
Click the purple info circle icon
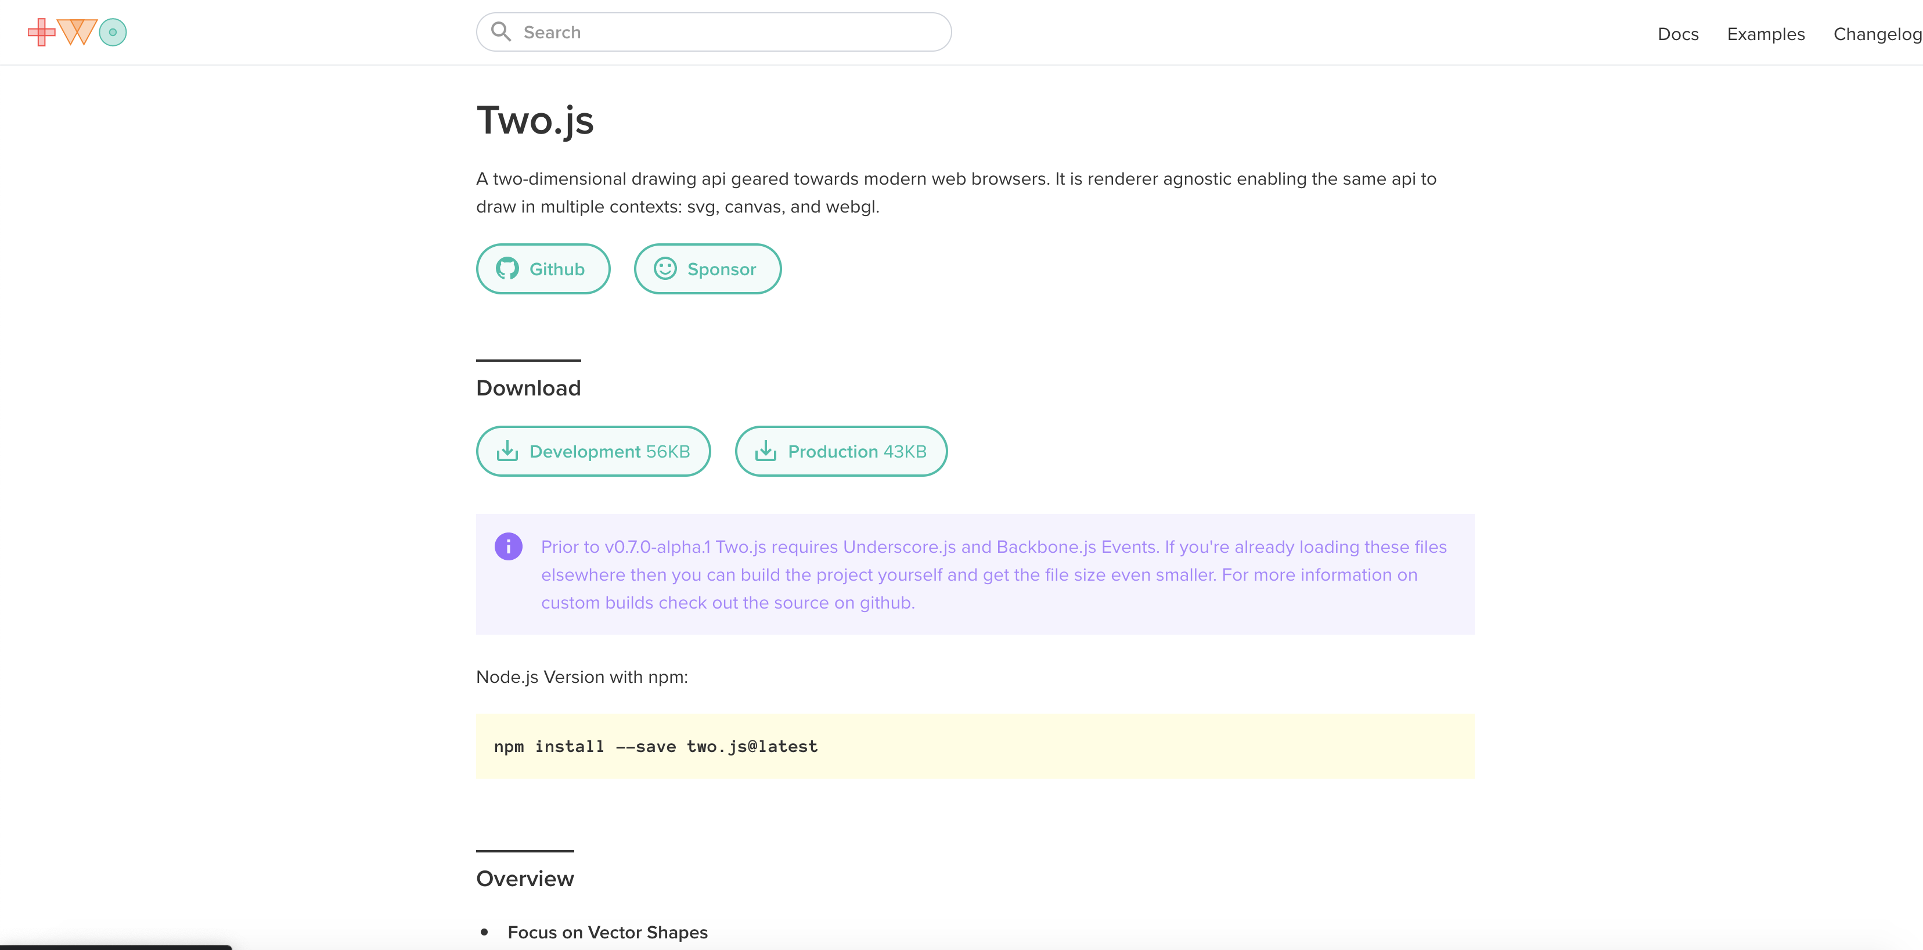(509, 546)
